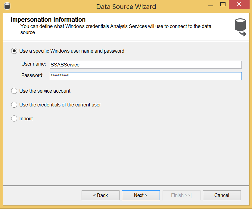Image resolution: width=252 pixels, height=209 pixels.
Task: Click the 'Password:' label
Action: click(32, 75)
